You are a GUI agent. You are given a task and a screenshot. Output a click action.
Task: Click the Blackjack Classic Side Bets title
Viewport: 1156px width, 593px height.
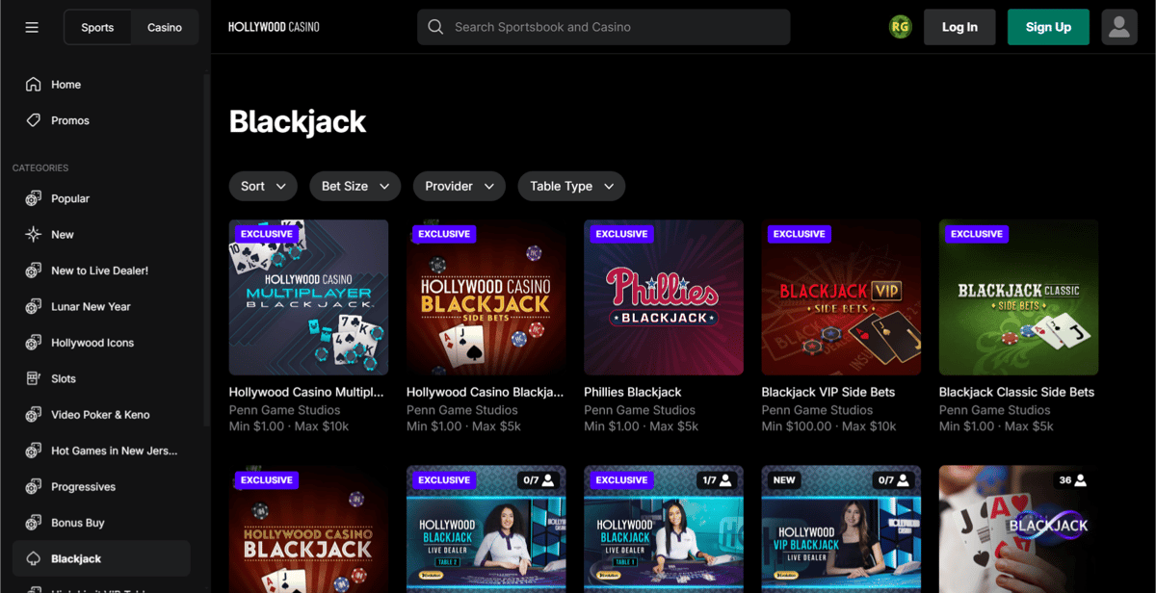[x=1016, y=392]
